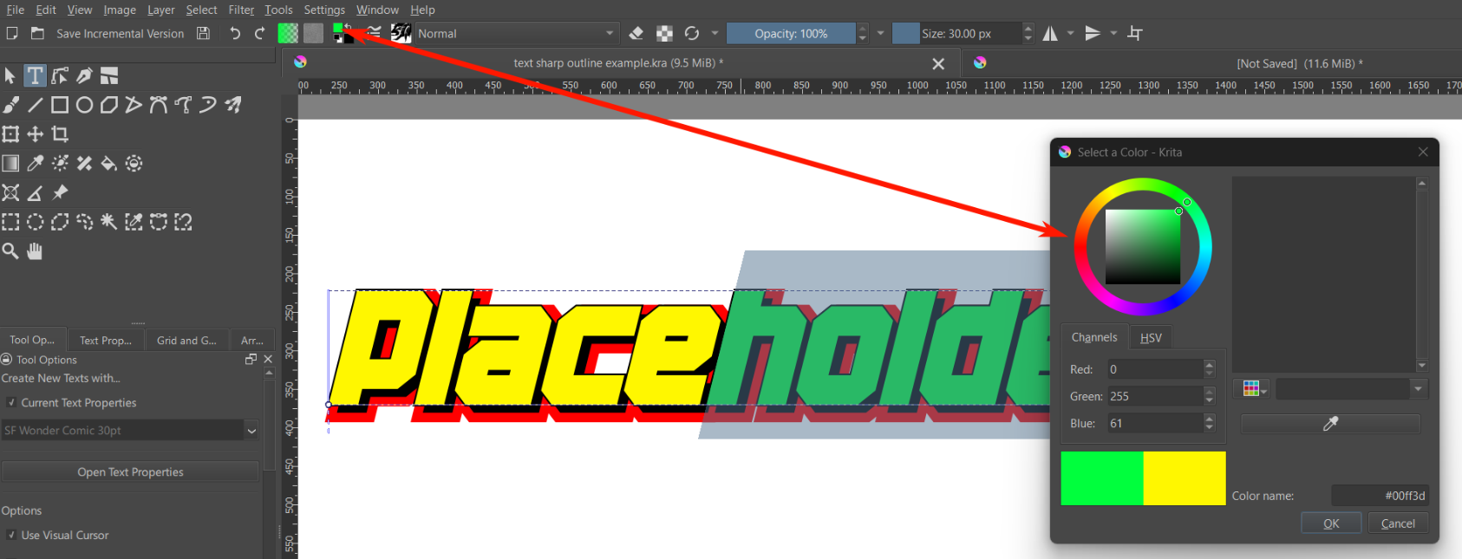The image size is (1462, 559).
Task: Open the Filter menu
Action: point(241,10)
